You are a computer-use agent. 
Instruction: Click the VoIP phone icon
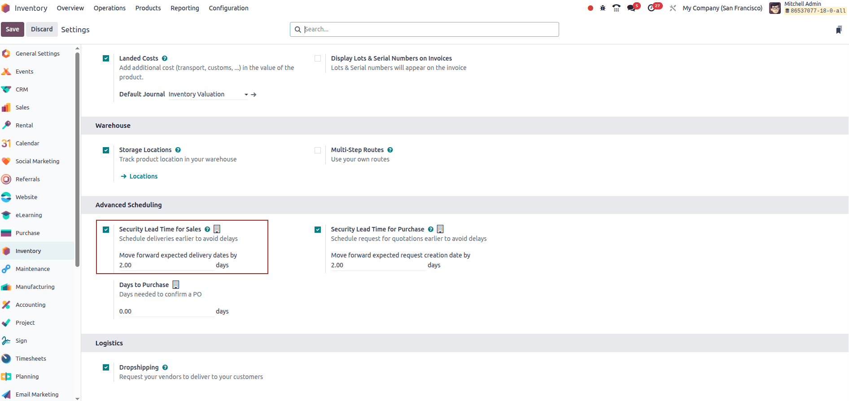(617, 8)
